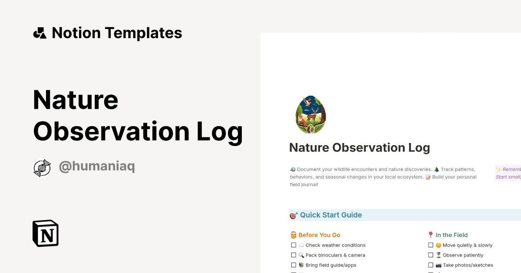Screen dimensions: 521x273
Task: Check the Move quietly & slowly checkbox
Action: point(431,245)
